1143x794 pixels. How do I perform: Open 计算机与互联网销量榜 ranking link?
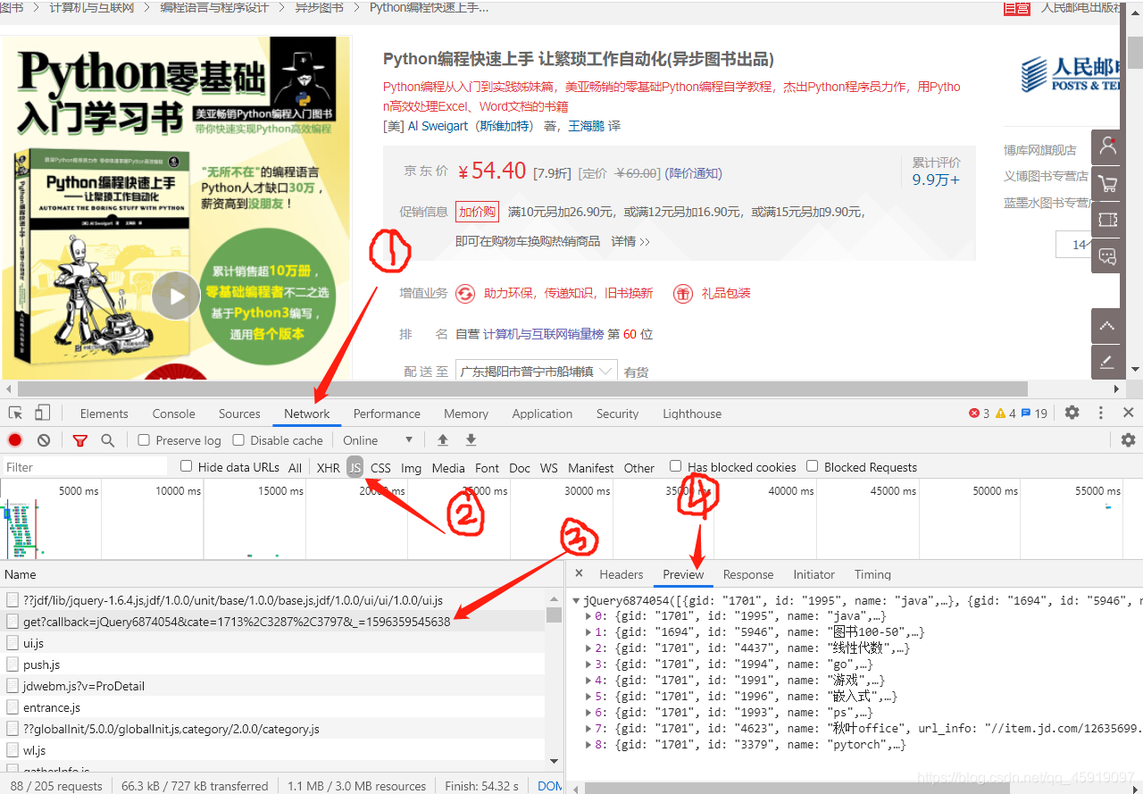[x=544, y=334]
